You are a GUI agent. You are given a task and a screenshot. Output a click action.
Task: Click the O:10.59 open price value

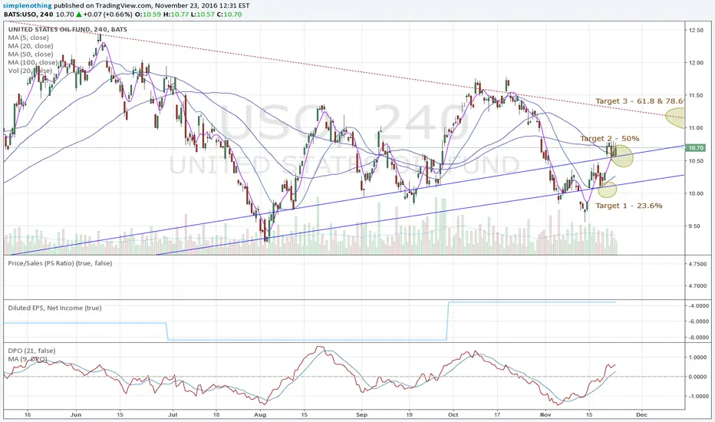(x=148, y=15)
